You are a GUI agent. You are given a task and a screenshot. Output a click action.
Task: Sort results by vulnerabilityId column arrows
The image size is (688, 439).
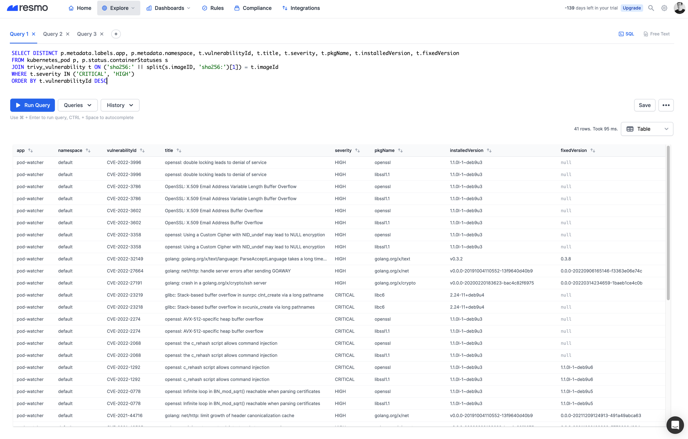(x=142, y=150)
